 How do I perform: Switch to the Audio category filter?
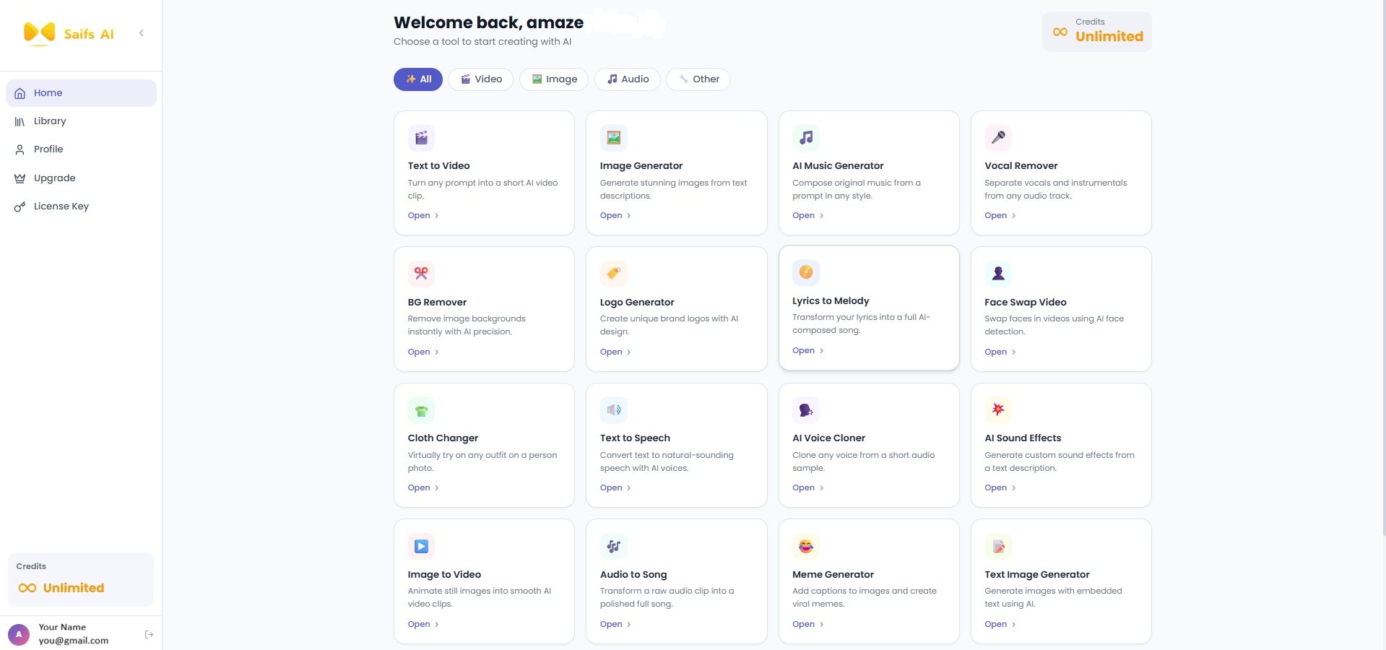[627, 79]
